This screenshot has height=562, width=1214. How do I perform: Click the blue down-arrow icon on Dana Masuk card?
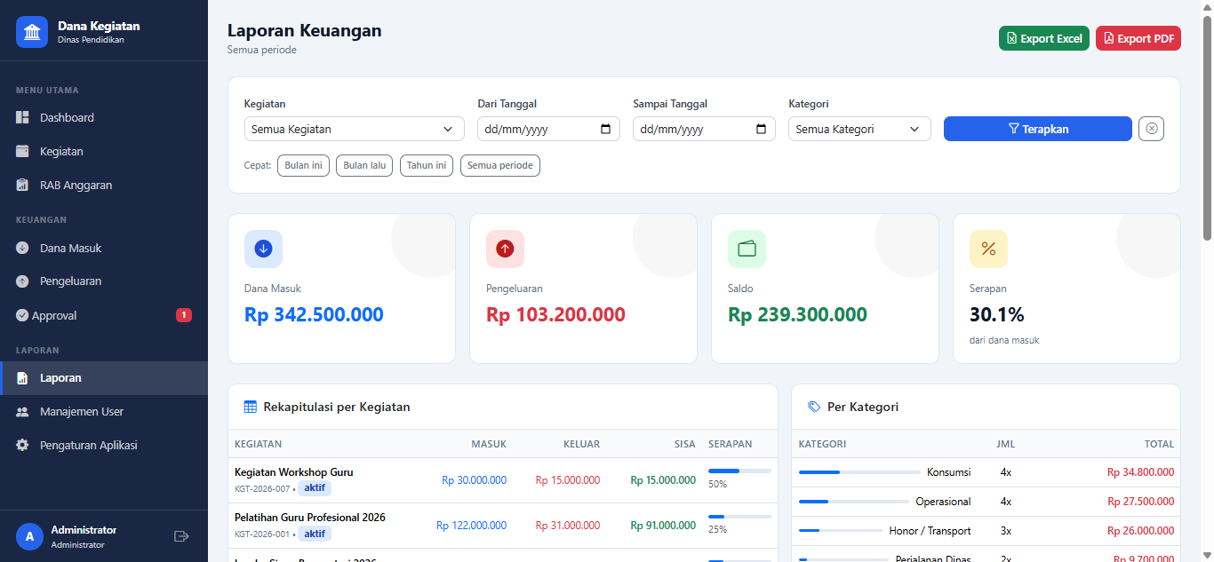coord(263,249)
